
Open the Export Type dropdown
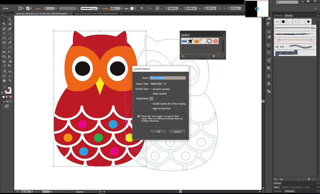pyautogui.click(x=159, y=84)
